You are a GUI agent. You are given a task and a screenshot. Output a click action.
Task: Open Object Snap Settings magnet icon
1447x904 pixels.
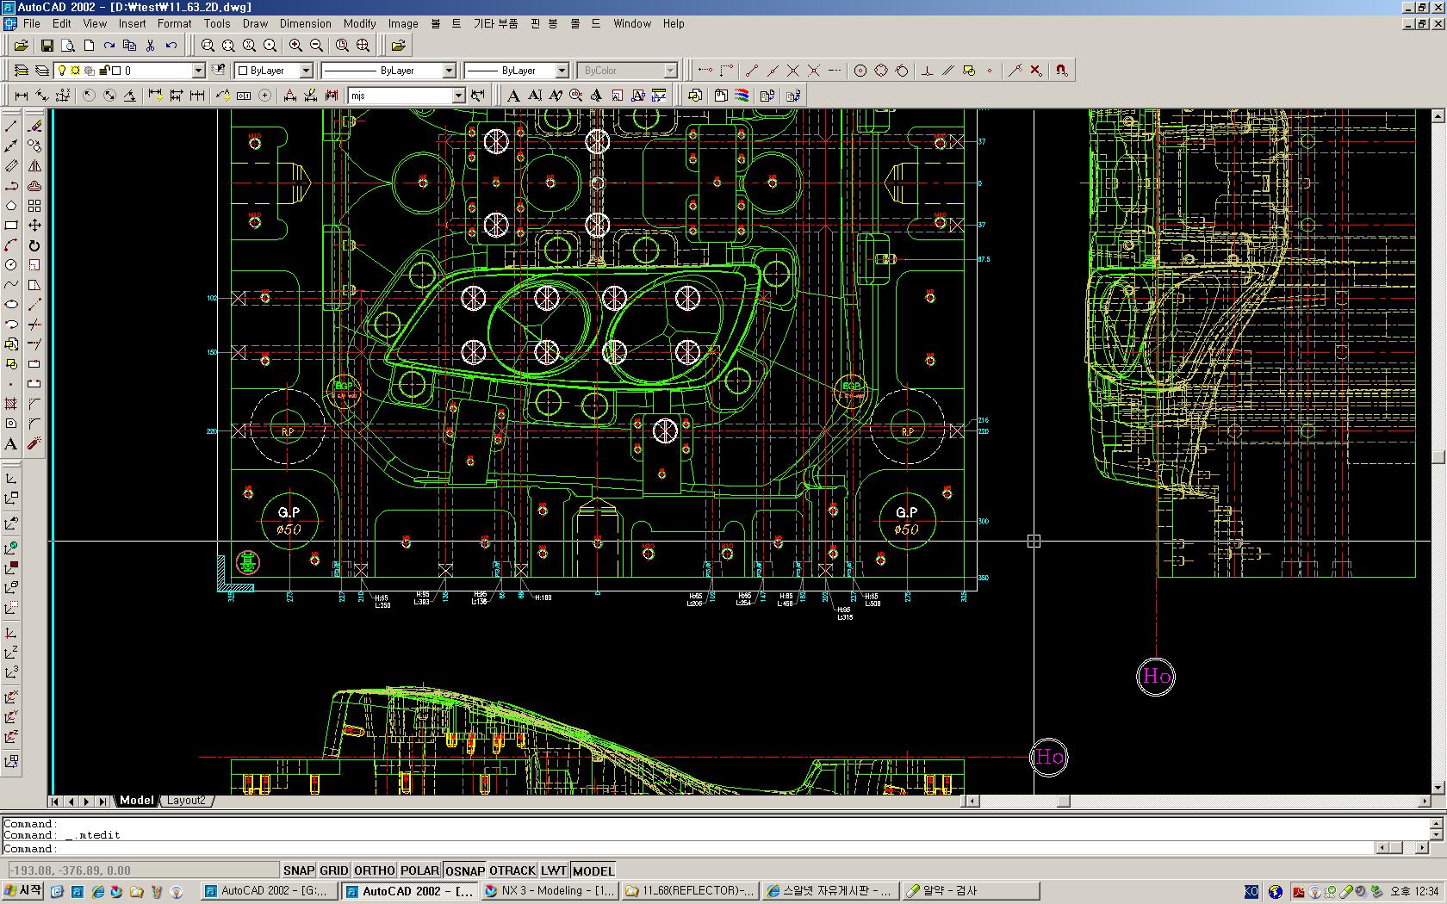point(1062,70)
